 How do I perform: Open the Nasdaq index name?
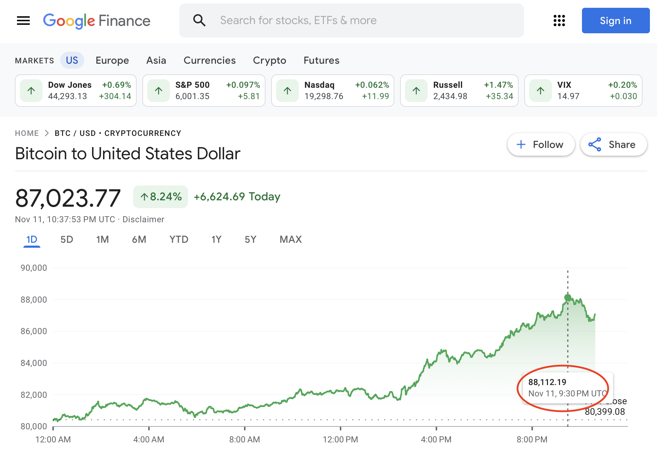319,85
